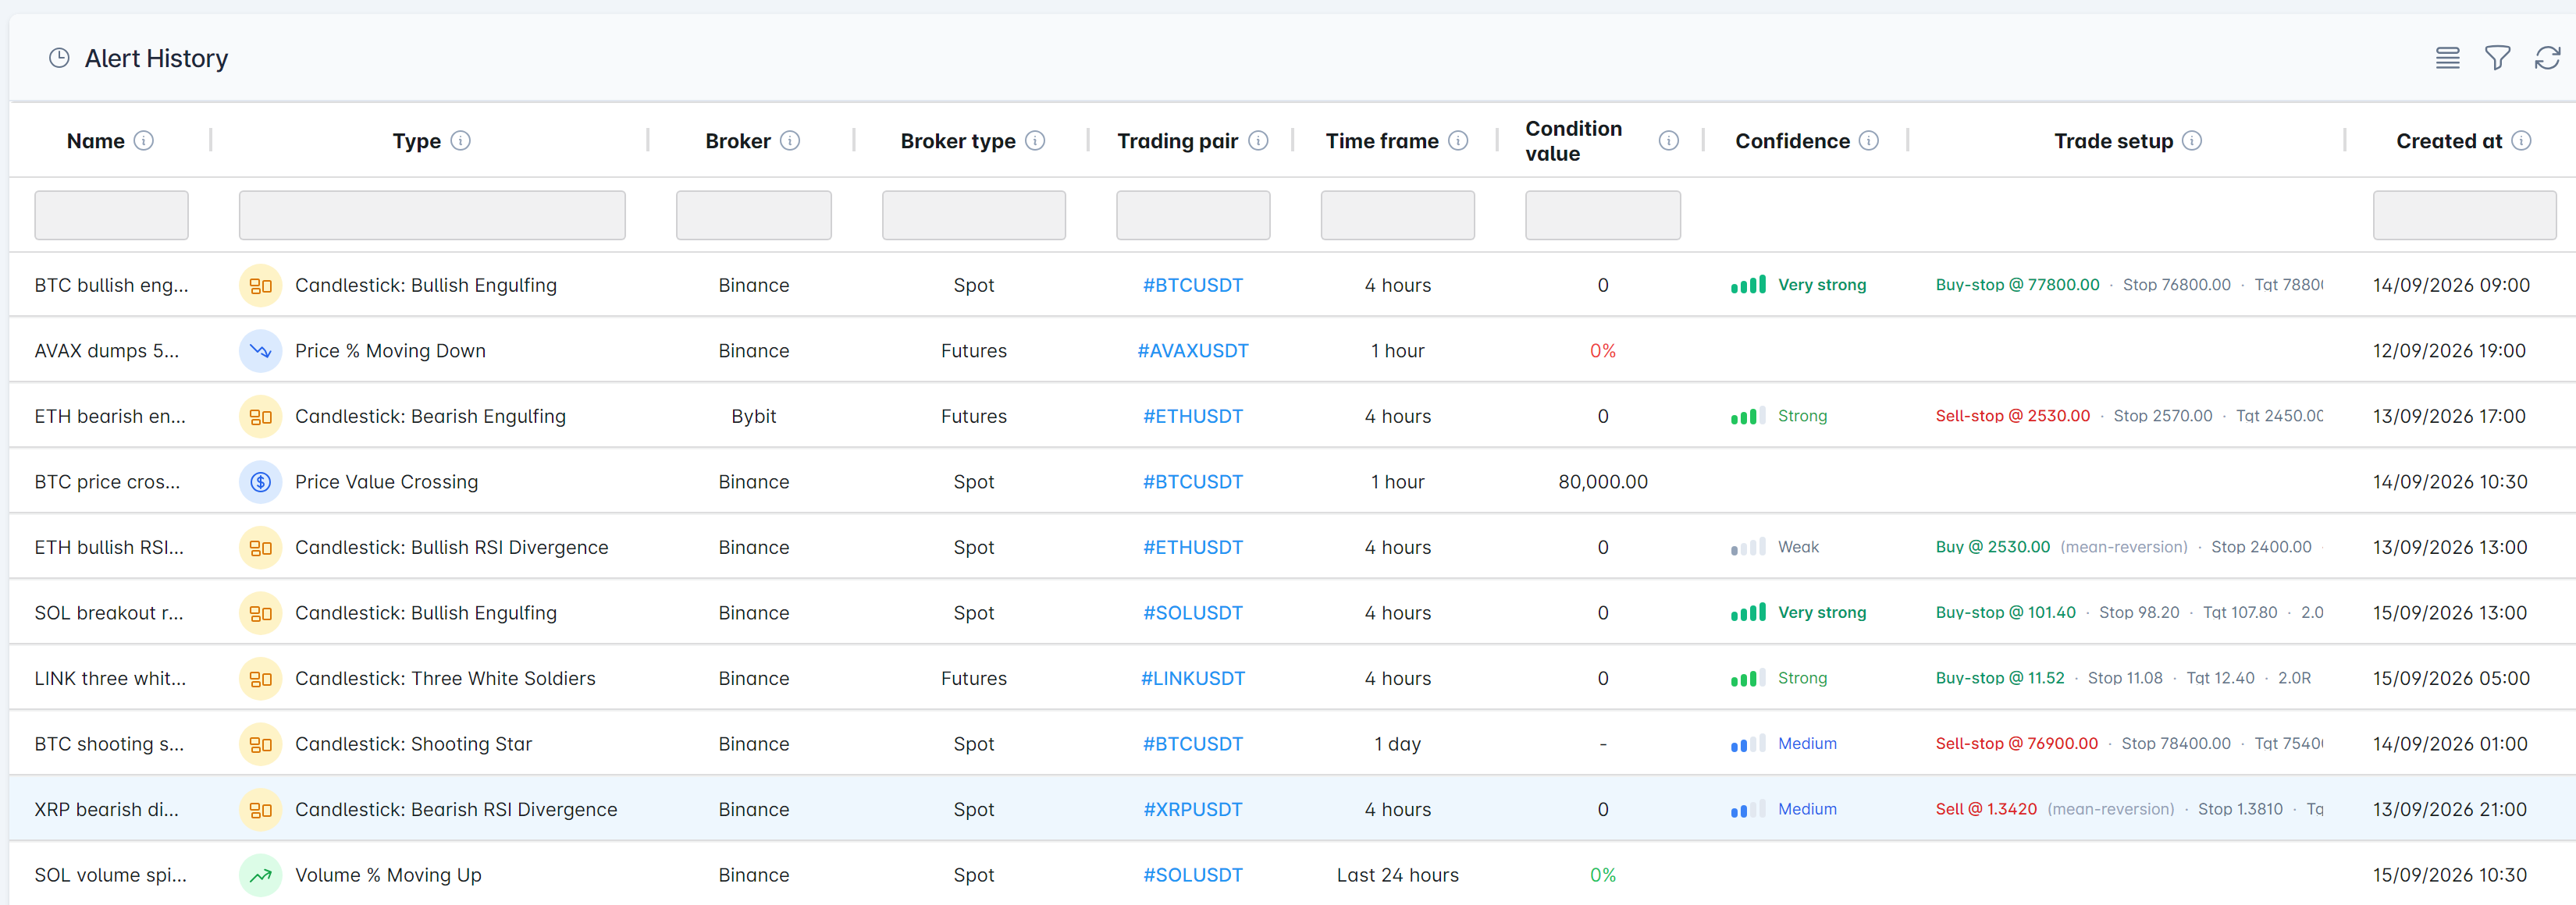Click 'Weak' confidence in ETH bullish RSI row

point(1798,548)
